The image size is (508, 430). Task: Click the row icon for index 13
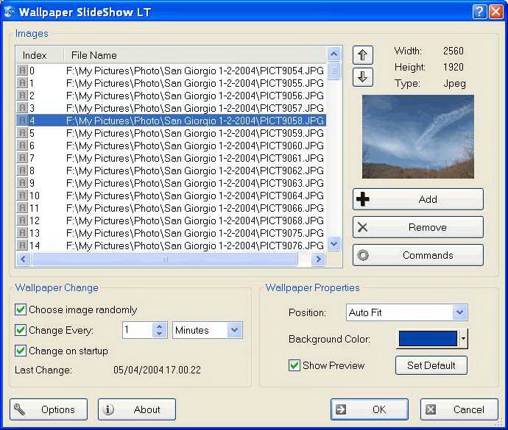point(22,233)
